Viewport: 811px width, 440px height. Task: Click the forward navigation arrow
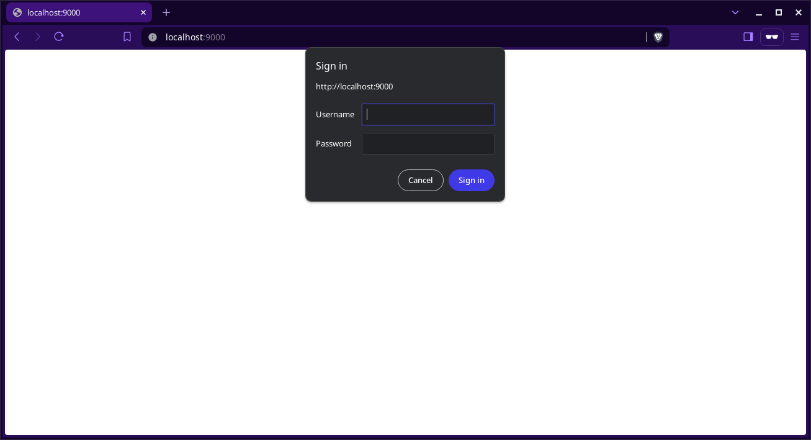click(x=38, y=37)
